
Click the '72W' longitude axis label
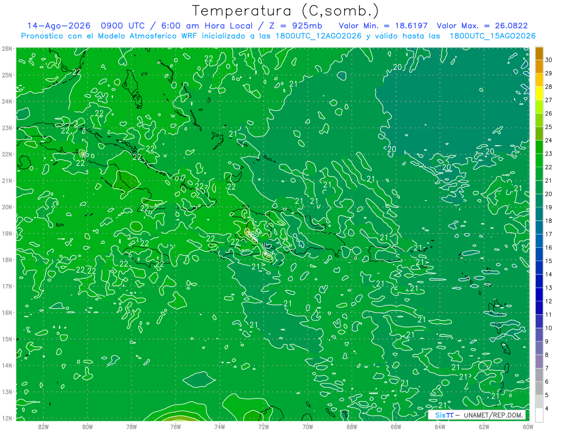[x=264, y=426]
